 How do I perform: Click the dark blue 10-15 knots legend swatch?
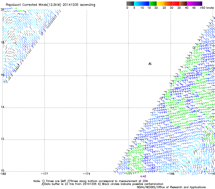[x=145, y=3]
